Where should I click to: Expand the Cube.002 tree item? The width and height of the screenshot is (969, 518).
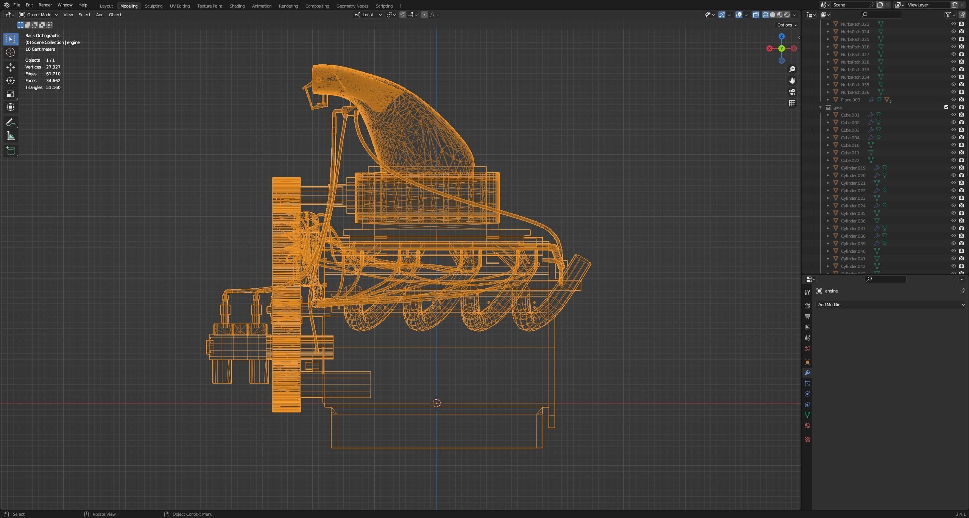[828, 123]
